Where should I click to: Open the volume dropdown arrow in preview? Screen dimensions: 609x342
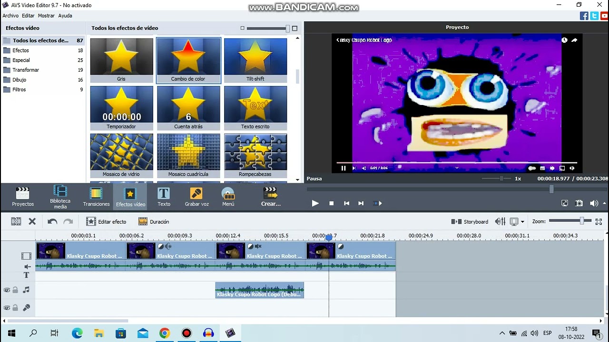[x=605, y=203]
